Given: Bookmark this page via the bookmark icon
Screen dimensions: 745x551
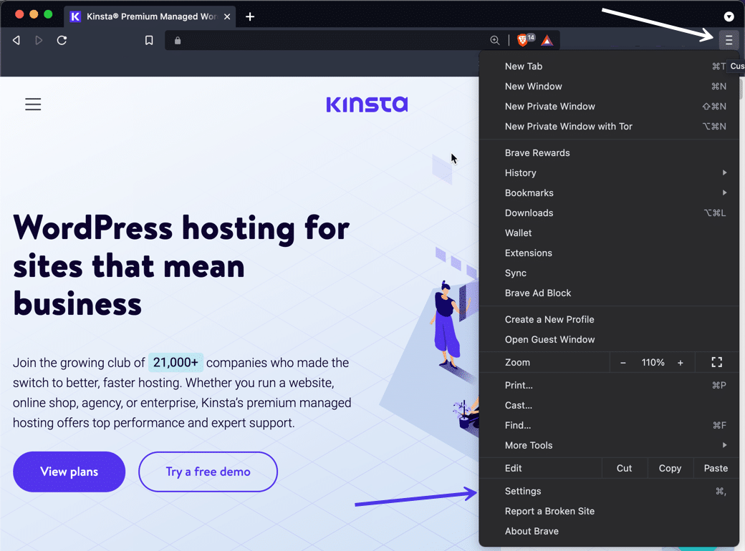Looking at the screenshot, I should [x=148, y=40].
